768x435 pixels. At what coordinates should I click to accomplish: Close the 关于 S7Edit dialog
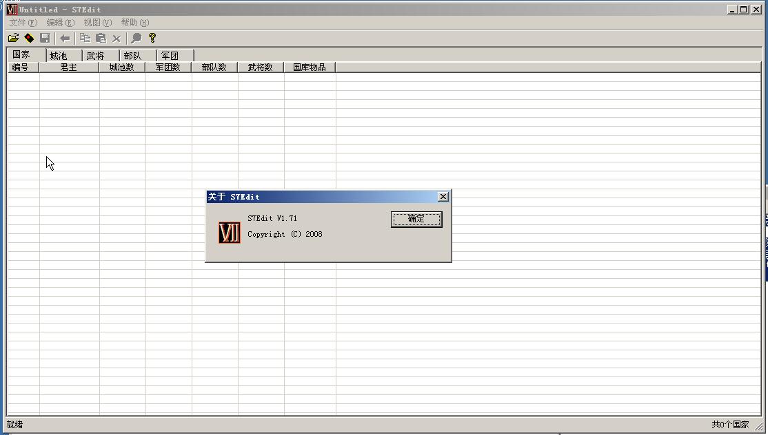pos(443,196)
